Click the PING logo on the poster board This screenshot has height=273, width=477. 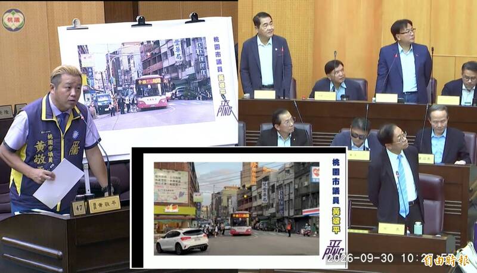224,108
